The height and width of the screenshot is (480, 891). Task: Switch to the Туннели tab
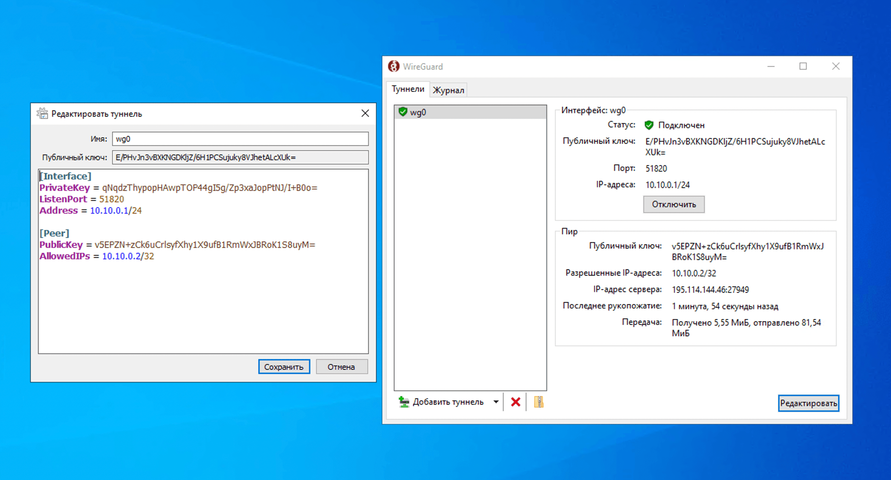(x=408, y=89)
